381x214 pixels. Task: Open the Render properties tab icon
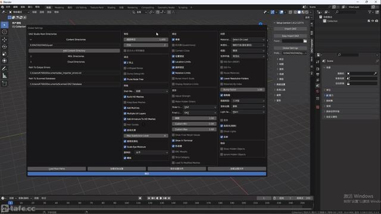tap(317, 69)
